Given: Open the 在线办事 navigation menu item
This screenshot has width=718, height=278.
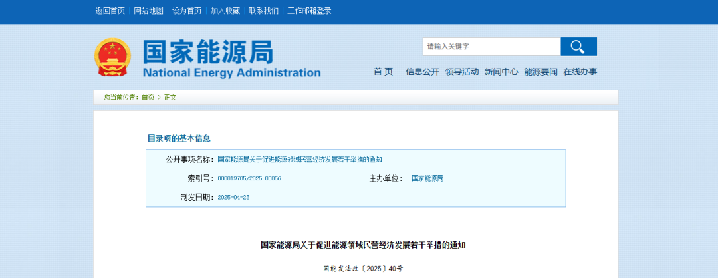Looking at the screenshot, I should pyautogui.click(x=580, y=72).
